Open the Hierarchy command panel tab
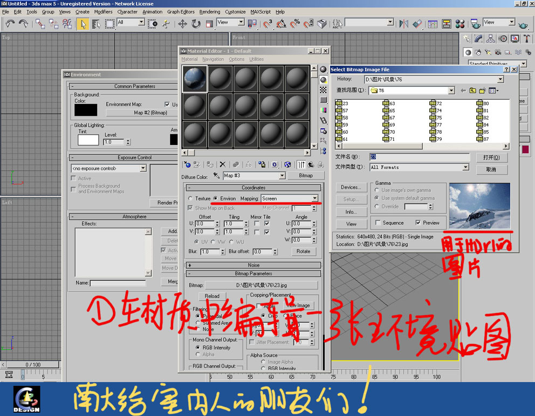This screenshot has height=416, width=535. click(x=491, y=39)
